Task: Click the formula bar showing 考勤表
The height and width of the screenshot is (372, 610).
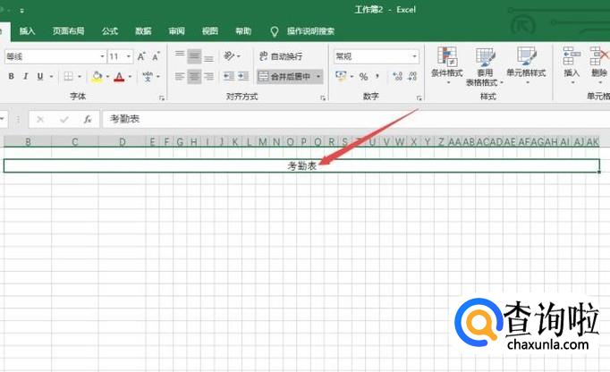Action: click(x=356, y=119)
